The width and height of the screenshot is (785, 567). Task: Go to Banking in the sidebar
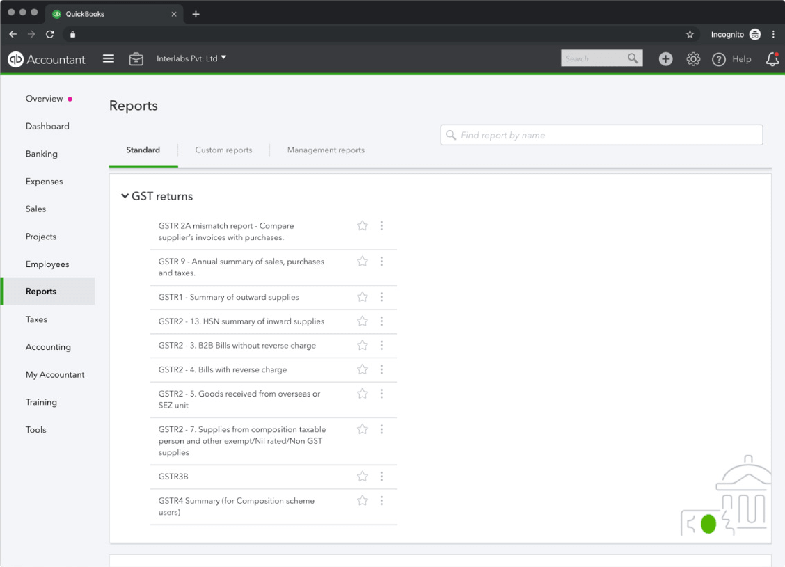click(42, 154)
